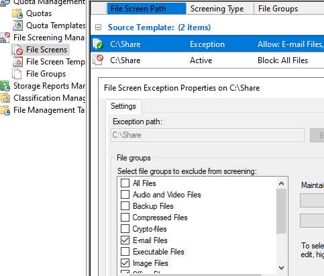
Task: Select File Groups tree node
Action: pyautogui.click(x=46, y=74)
